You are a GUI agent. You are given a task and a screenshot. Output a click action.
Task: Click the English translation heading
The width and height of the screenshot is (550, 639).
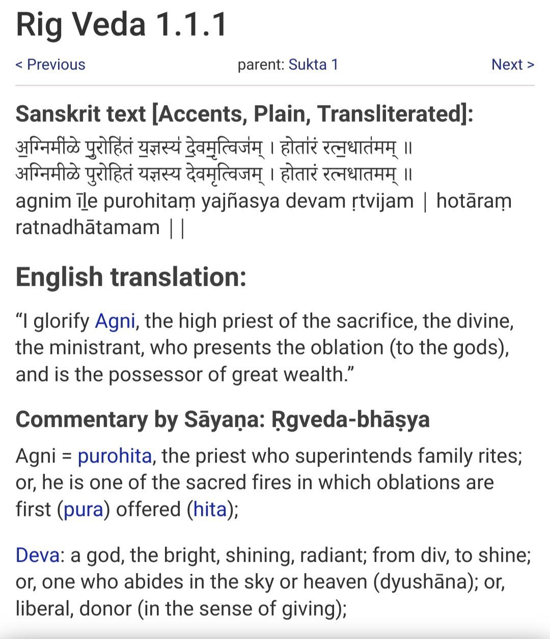click(x=131, y=277)
